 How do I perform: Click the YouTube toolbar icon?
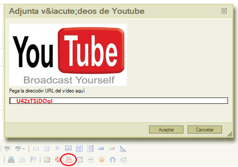coord(68,159)
